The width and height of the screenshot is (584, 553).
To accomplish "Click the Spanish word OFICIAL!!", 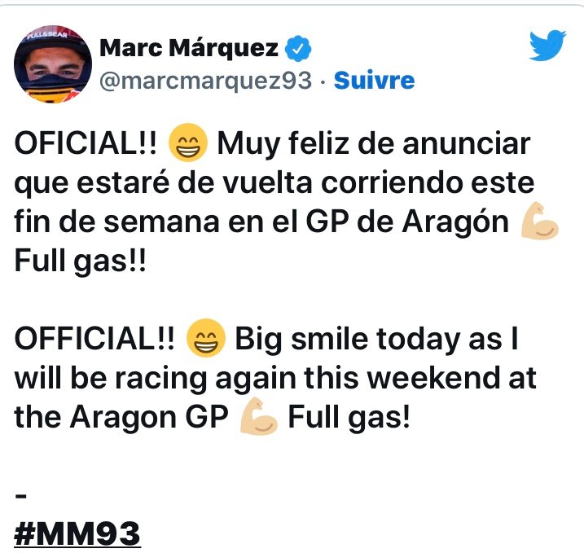I will click(x=86, y=143).
